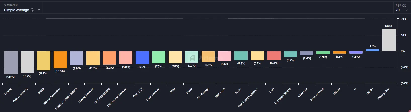This screenshot has height=112, width=411.
Task: Click the Gaming bar in chart
Action: [x=11, y=62]
